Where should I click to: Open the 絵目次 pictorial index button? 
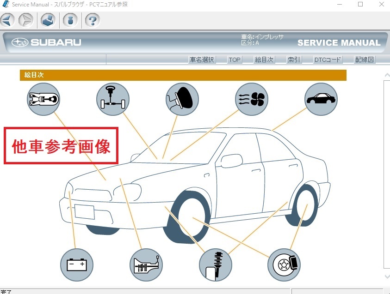(264, 60)
